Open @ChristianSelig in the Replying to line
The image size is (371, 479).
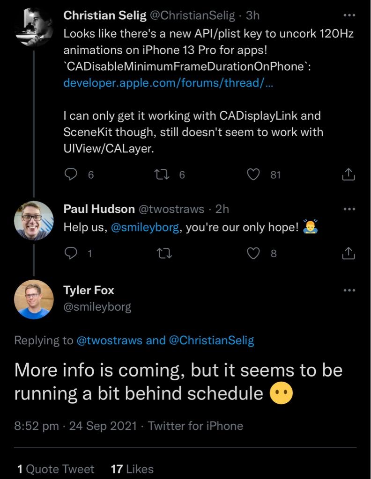tap(211, 341)
